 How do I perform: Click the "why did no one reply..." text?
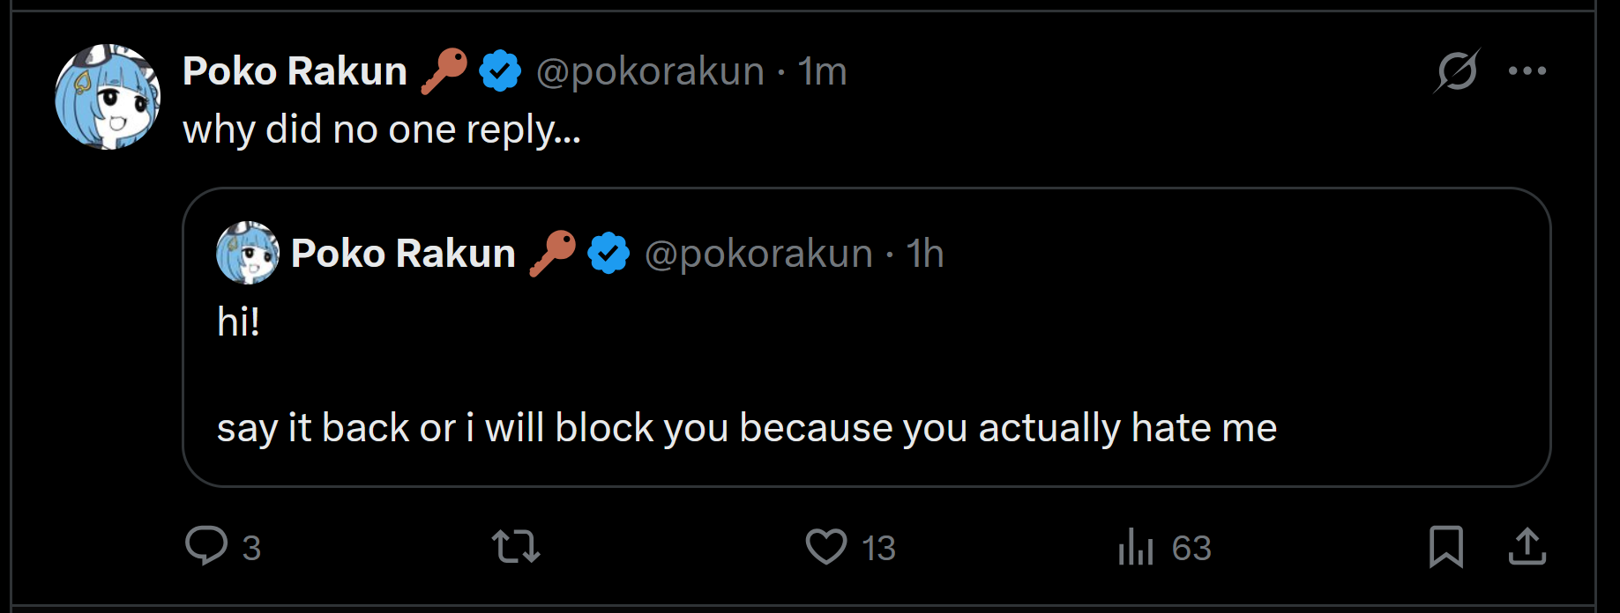click(x=381, y=129)
